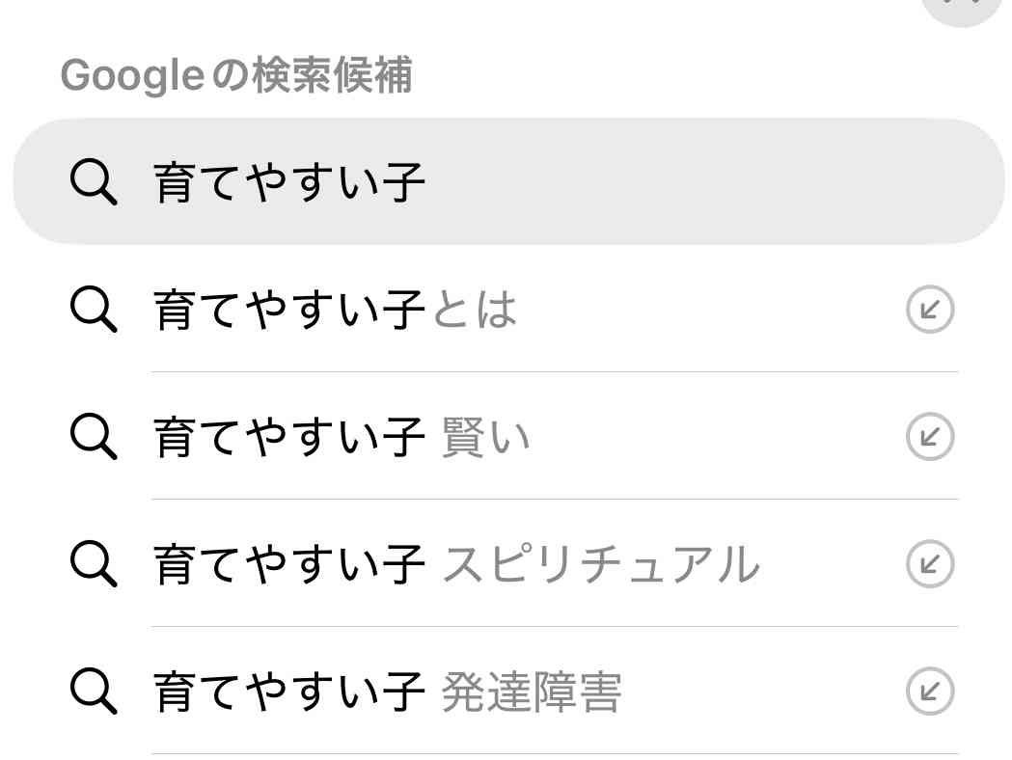Image resolution: width=1012 pixels, height=760 pixels.
Task: Tap the arrow icon next to 育てやすい子 賢い
Action: pos(929,437)
